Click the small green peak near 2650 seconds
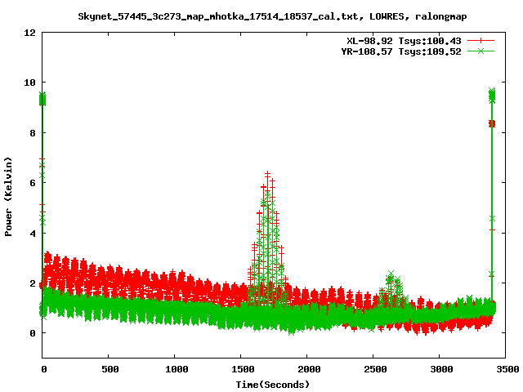523x392 pixels. [x=391, y=274]
